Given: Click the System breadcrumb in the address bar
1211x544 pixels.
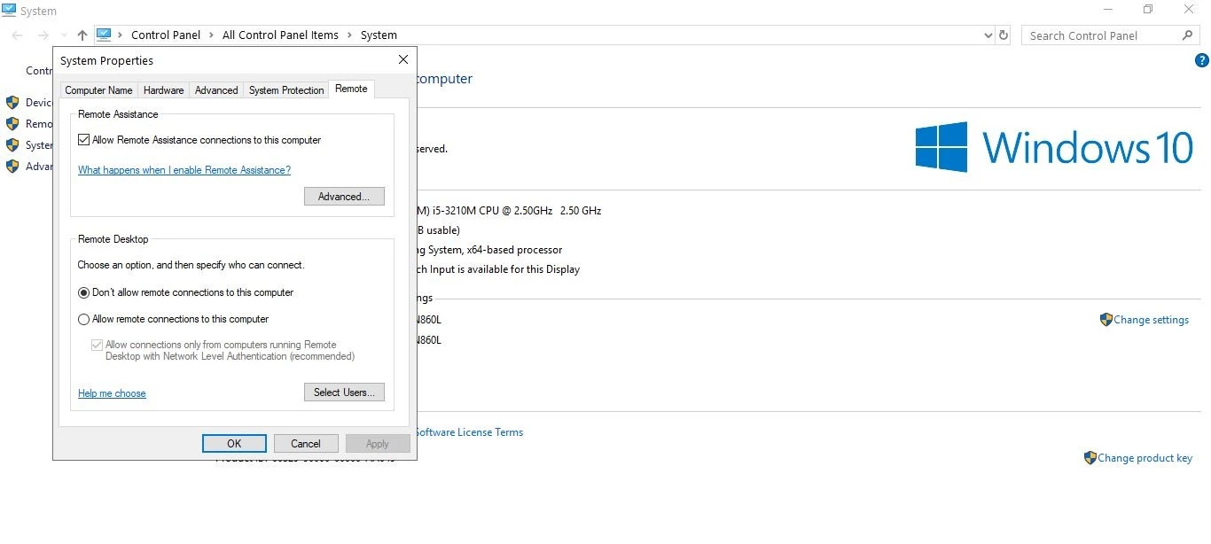Looking at the screenshot, I should 379,35.
